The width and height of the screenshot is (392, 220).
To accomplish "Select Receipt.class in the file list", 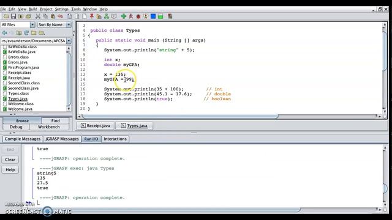I will 20,73.
